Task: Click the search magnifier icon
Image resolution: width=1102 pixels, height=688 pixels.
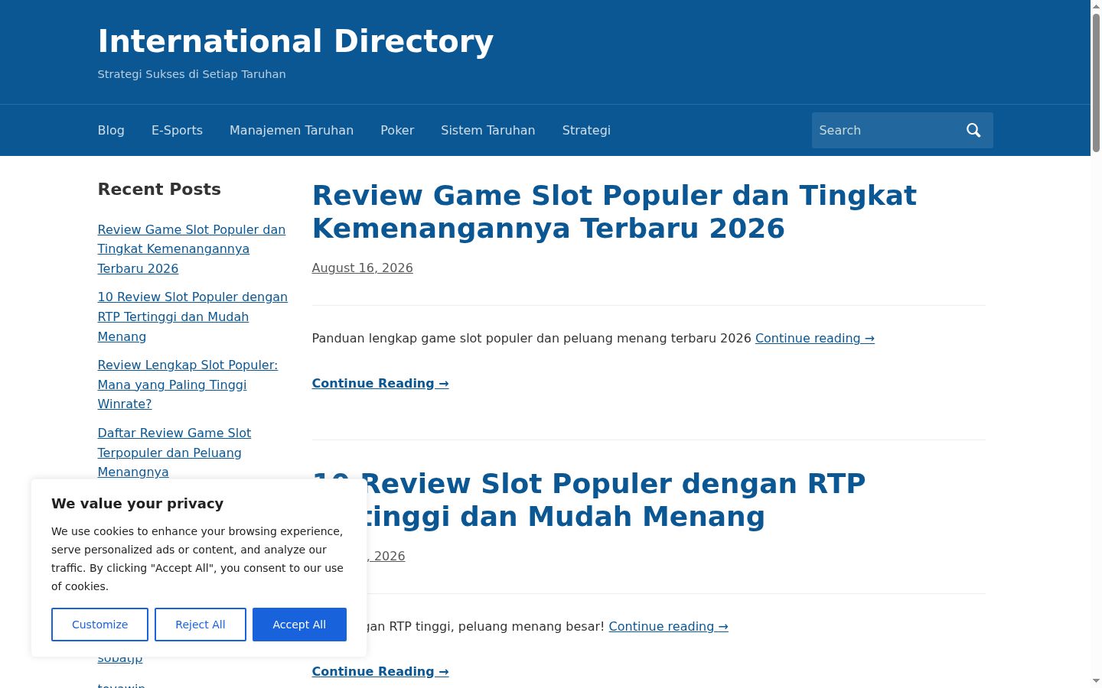Action: coord(973,130)
